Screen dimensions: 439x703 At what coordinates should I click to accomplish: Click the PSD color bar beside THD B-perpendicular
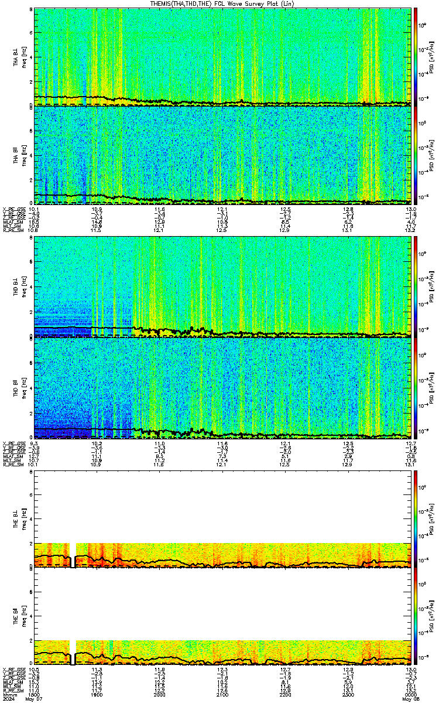[416, 286]
